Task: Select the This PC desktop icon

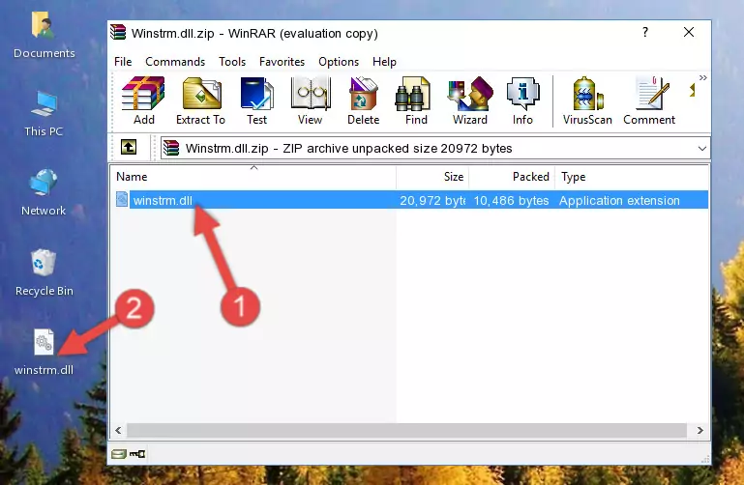Action: tap(44, 114)
